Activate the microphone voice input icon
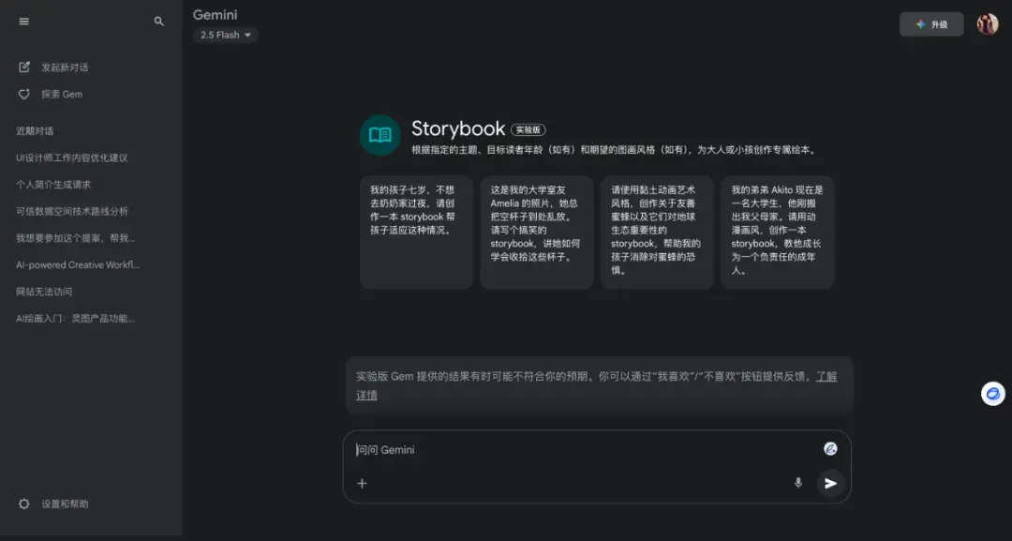The image size is (1012, 541). 797,483
